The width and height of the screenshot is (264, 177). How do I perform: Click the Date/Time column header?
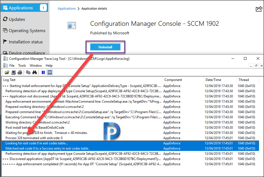pos(220,80)
